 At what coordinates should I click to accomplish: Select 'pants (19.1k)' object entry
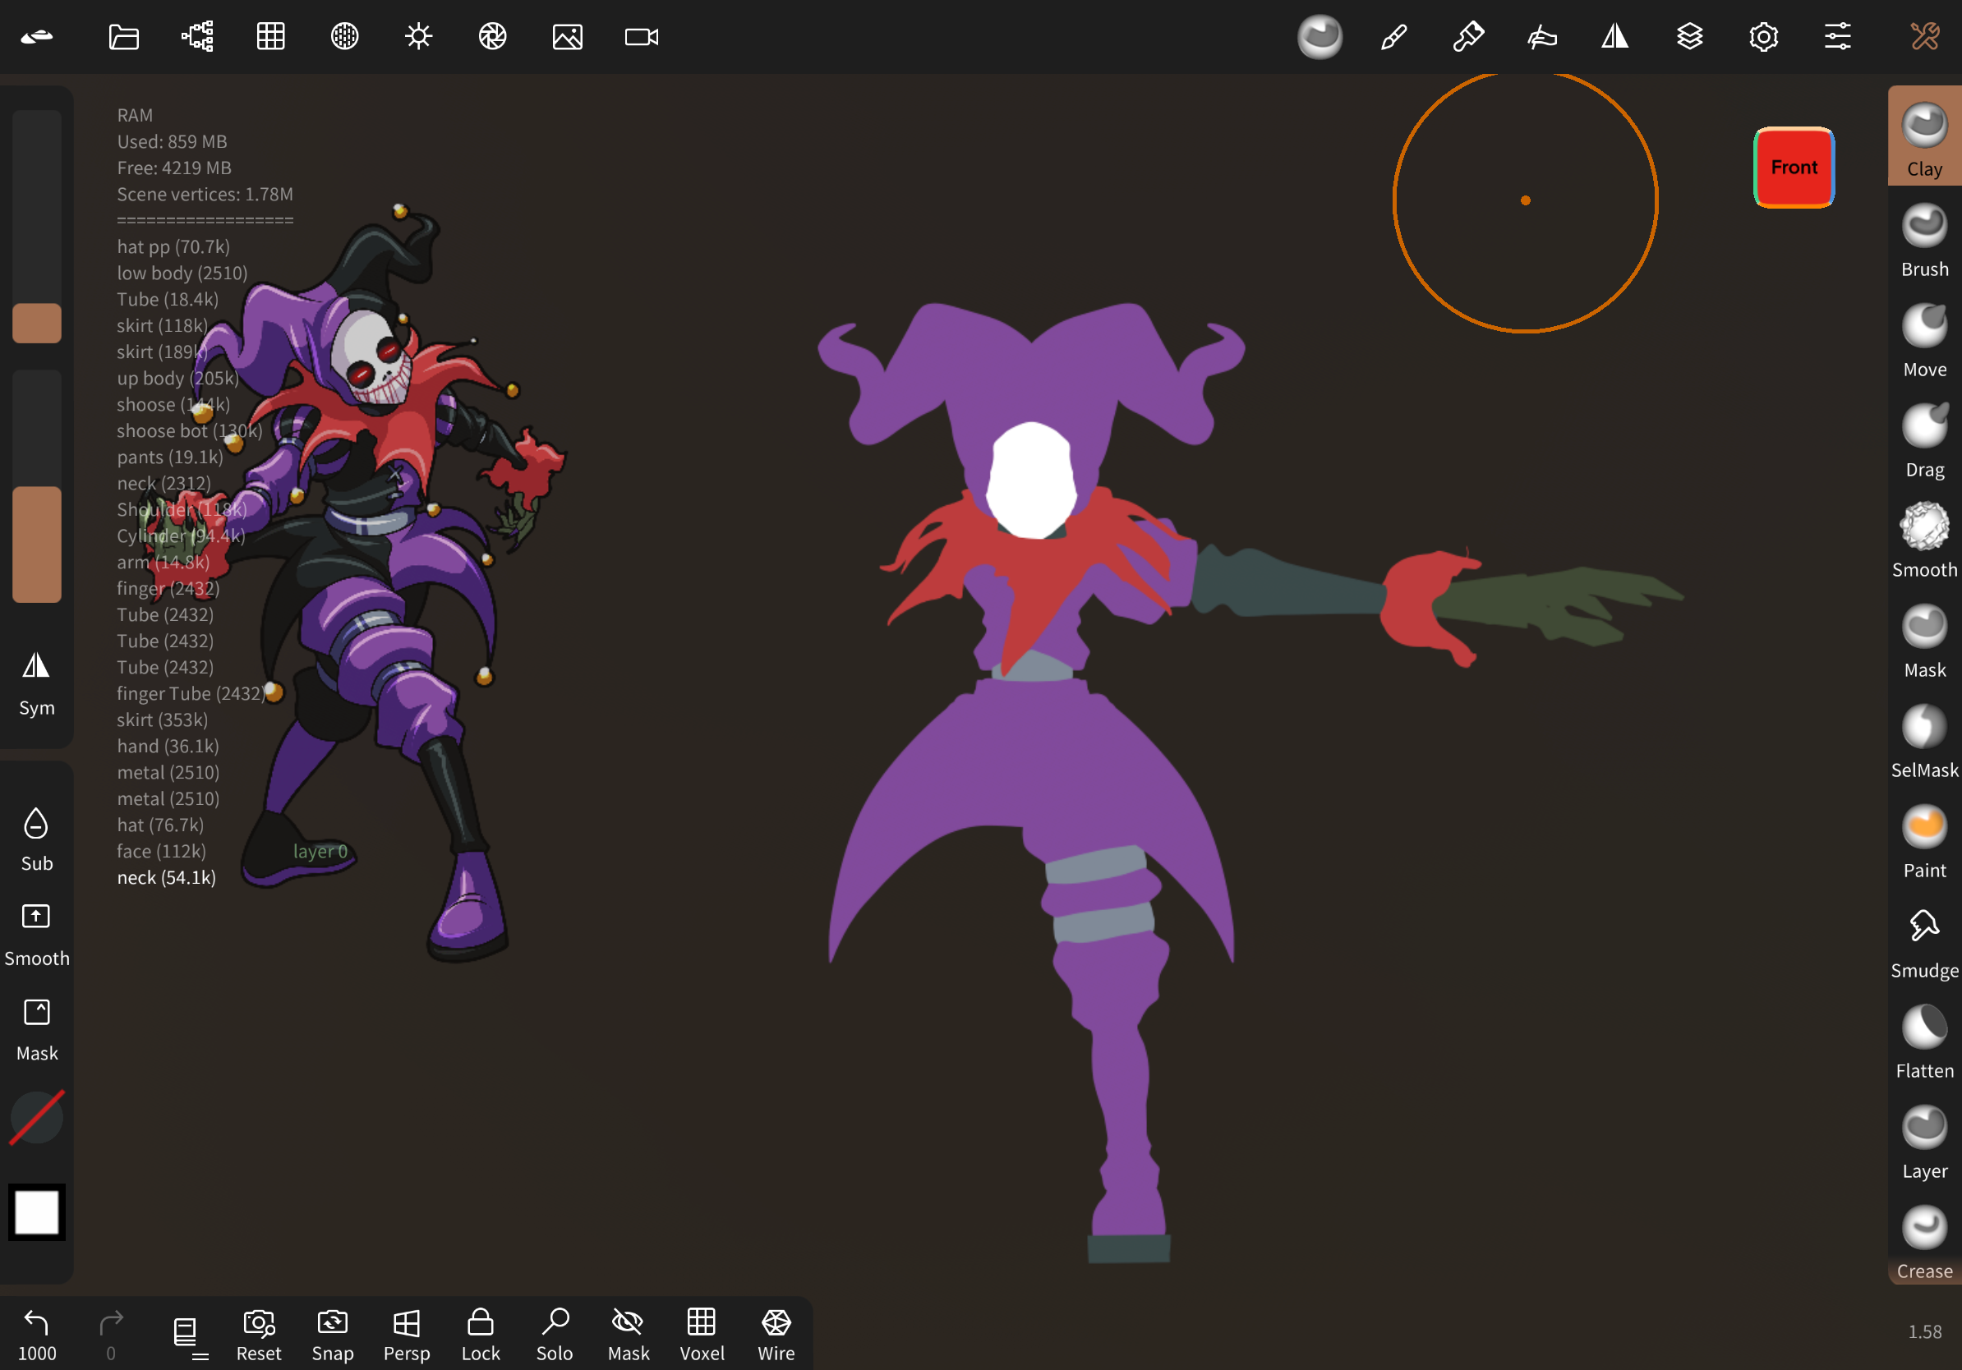(170, 457)
